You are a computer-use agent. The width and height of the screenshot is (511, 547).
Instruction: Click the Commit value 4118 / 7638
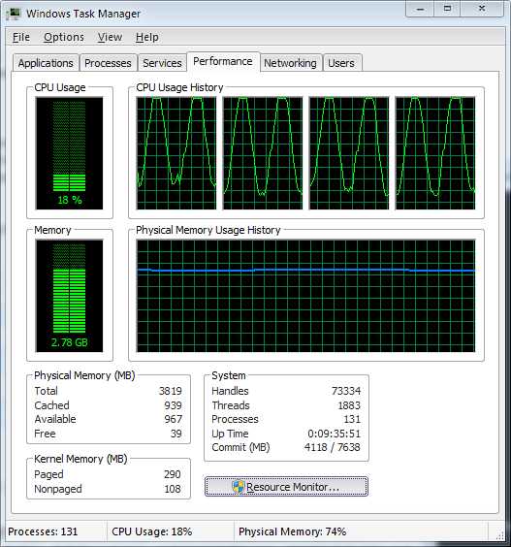[332, 447]
